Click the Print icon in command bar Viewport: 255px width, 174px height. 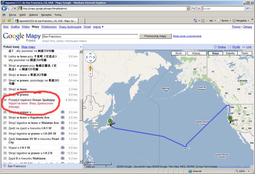pyautogui.click(x=211, y=21)
